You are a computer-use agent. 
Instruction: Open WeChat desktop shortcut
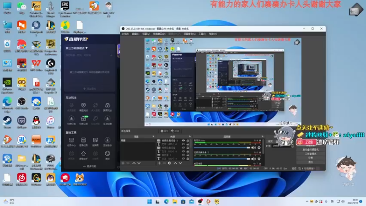point(22,8)
